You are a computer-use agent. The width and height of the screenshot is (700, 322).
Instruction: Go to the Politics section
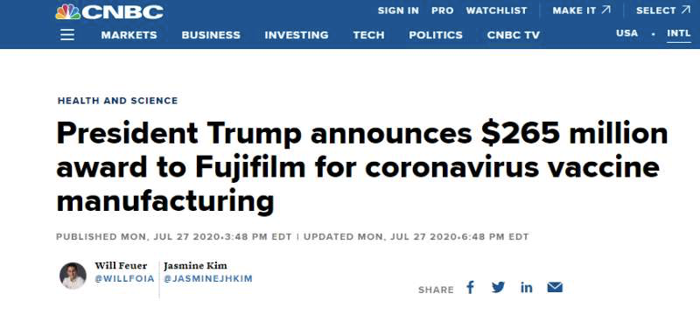436,35
